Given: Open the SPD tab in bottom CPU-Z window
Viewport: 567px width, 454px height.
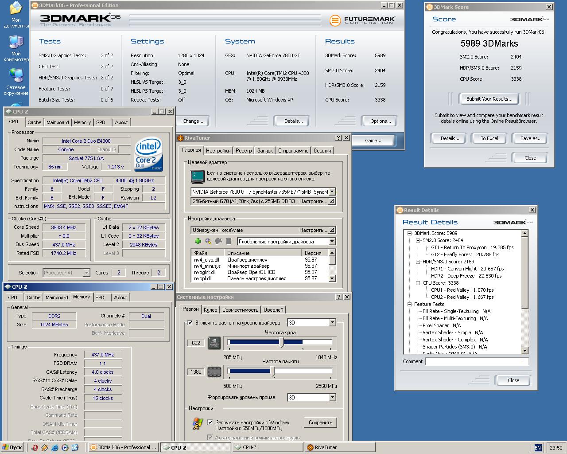Looking at the screenshot, I should [x=100, y=297].
